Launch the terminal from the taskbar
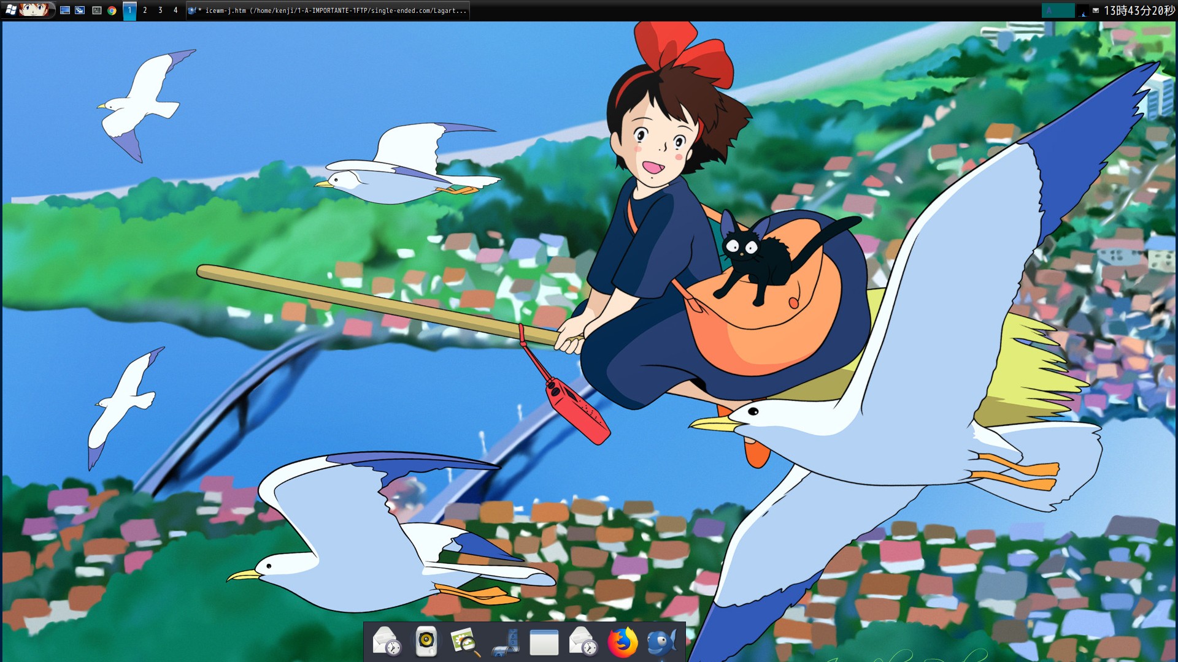Image resolution: width=1178 pixels, height=662 pixels. [x=97, y=10]
